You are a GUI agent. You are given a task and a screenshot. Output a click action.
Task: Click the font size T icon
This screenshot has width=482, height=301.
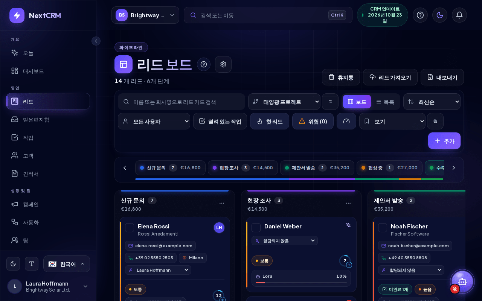pos(32,264)
